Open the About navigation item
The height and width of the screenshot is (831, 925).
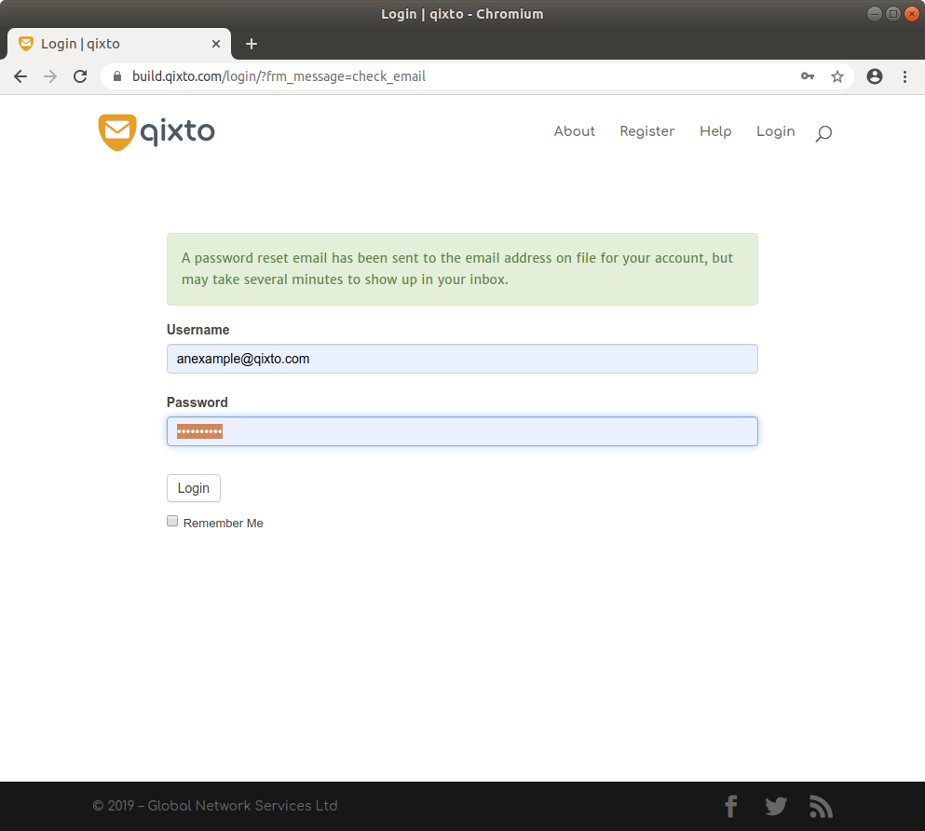574,131
